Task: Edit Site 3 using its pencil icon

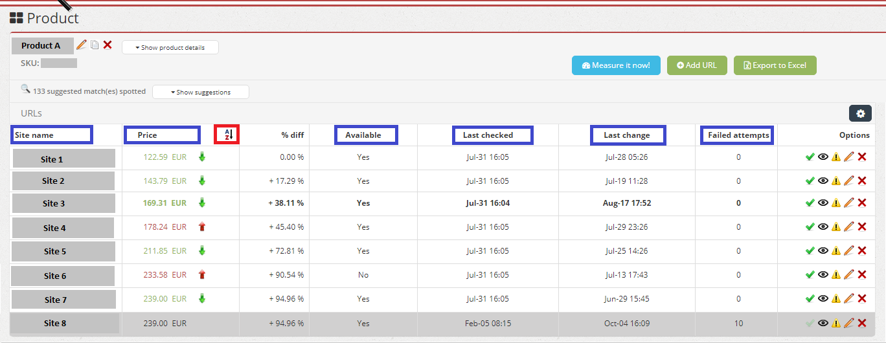Action: pyautogui.click(x=849, y=203)
